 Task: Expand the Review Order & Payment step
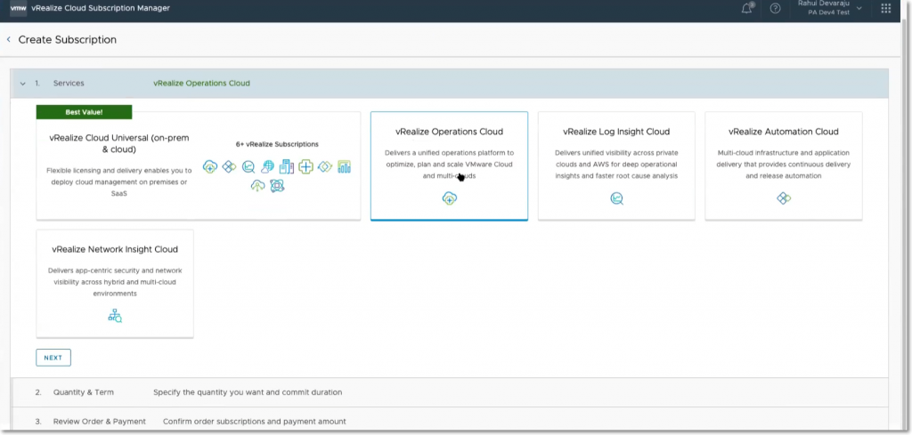point(449,421)
